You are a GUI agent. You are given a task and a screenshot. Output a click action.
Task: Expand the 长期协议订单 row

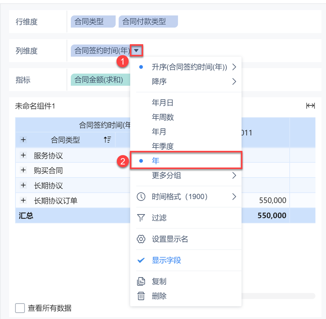pos(23,200)
